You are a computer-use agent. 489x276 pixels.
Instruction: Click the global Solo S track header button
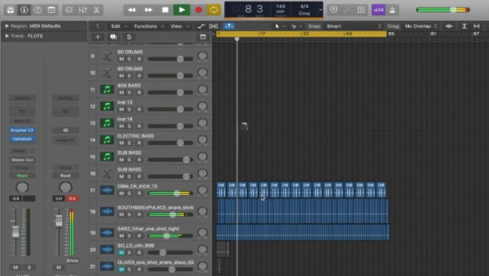pos(129,37)
